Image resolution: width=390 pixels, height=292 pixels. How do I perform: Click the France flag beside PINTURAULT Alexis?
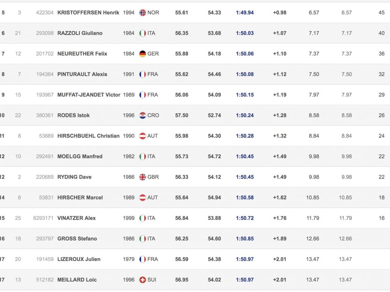point(143,74)
